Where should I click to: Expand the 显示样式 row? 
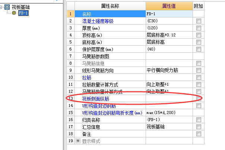coord(78,141)
